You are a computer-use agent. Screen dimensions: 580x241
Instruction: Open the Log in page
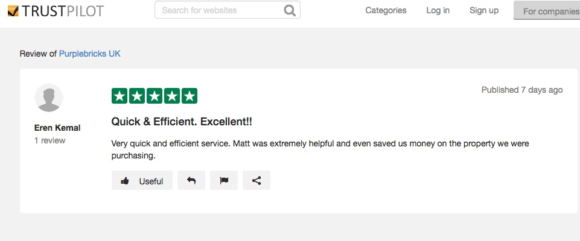point(438,10)
